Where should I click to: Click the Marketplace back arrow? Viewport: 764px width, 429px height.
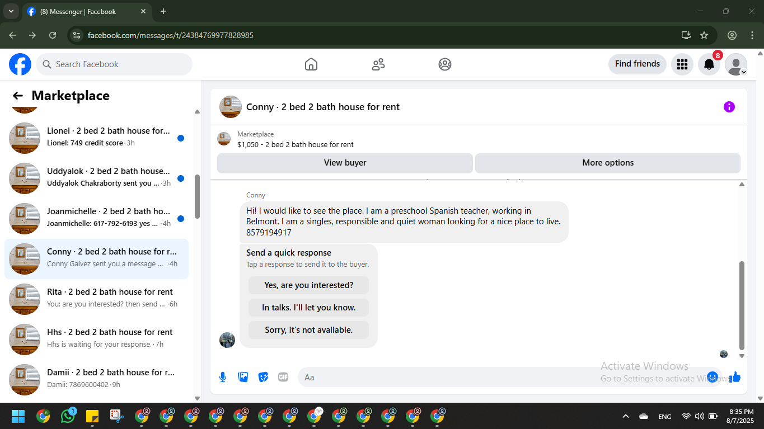(18, 96)
